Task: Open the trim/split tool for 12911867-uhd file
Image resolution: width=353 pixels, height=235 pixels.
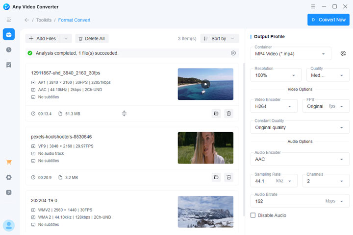Action: tap(124, 114)
